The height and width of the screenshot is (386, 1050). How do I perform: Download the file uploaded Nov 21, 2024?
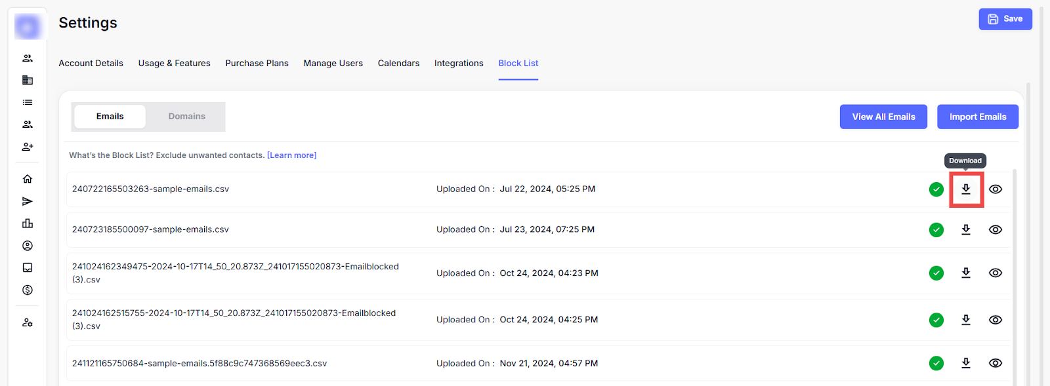click(x=966, y=363)
